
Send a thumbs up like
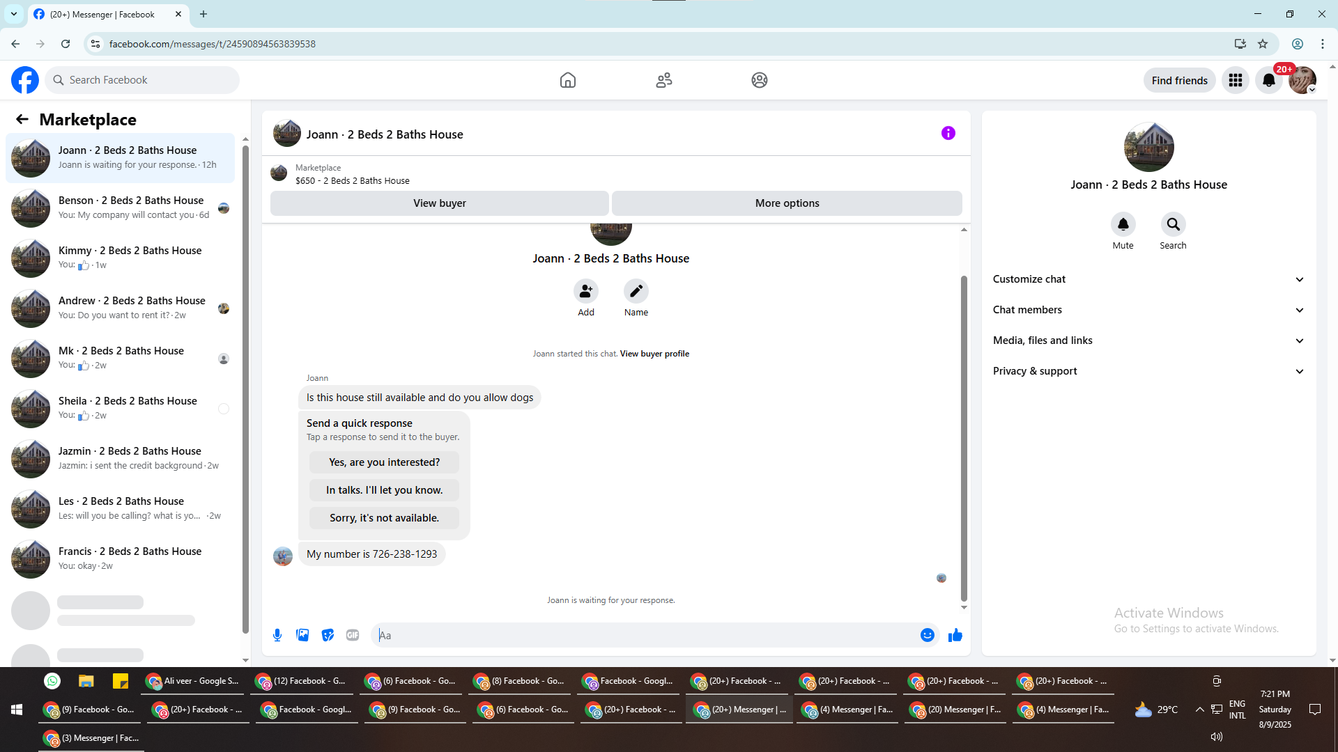[955, 635]
